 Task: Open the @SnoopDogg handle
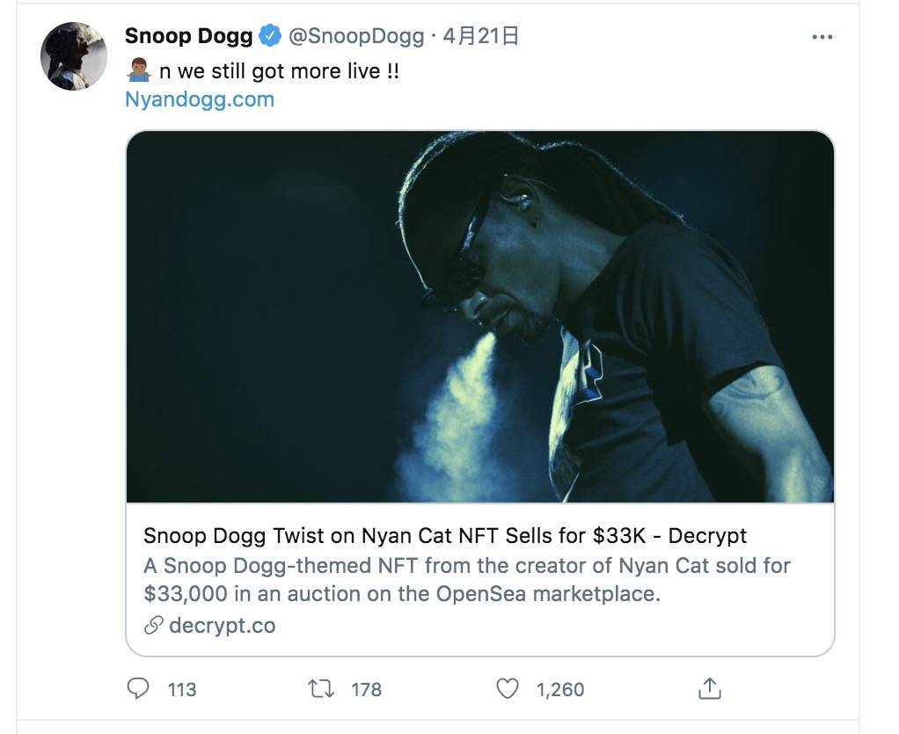click(356, 36)
